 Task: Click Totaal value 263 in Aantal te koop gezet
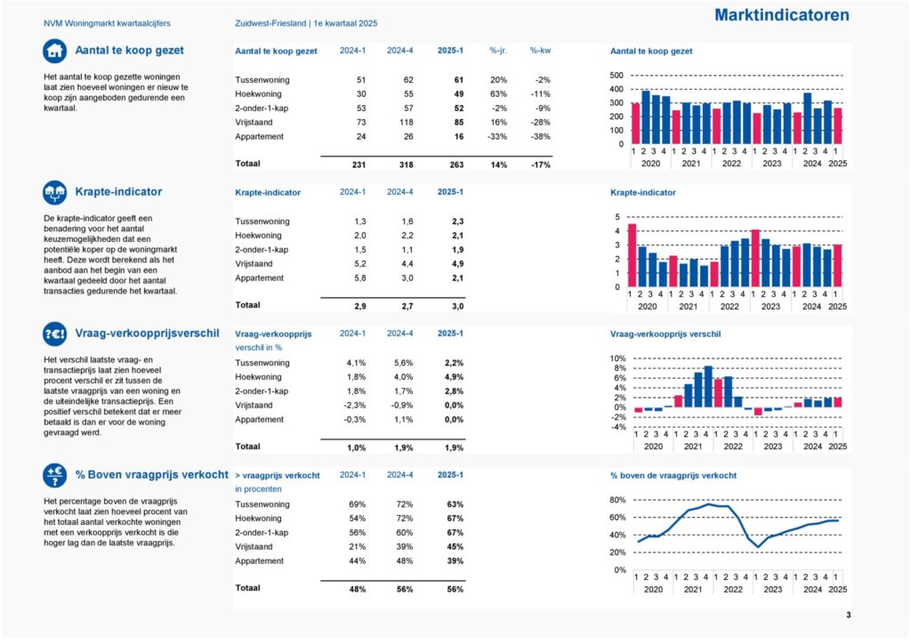[456, 165]
